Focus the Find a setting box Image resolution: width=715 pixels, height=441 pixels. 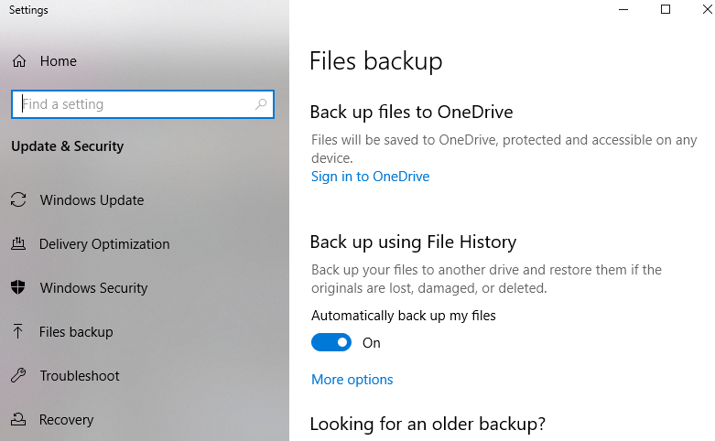click(143, 104)
